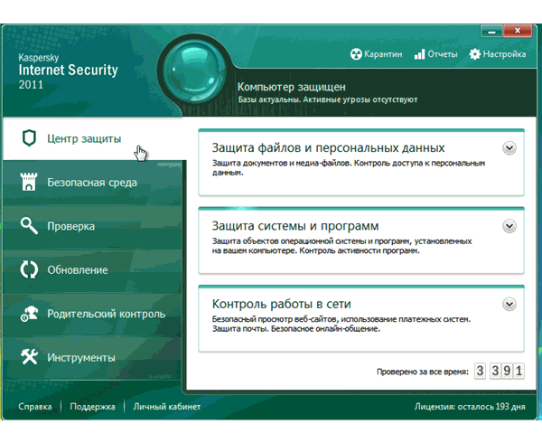Close the Kaspersky window
The height and width of the screenshot is (443, 542).
click(x=518, y=31)
